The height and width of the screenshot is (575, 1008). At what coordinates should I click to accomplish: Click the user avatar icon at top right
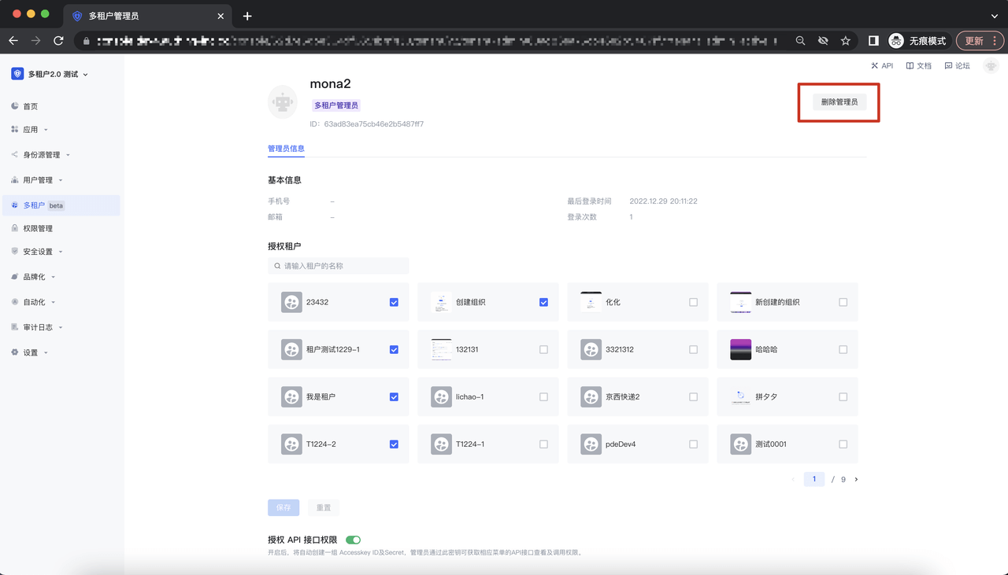click(991, 66)
